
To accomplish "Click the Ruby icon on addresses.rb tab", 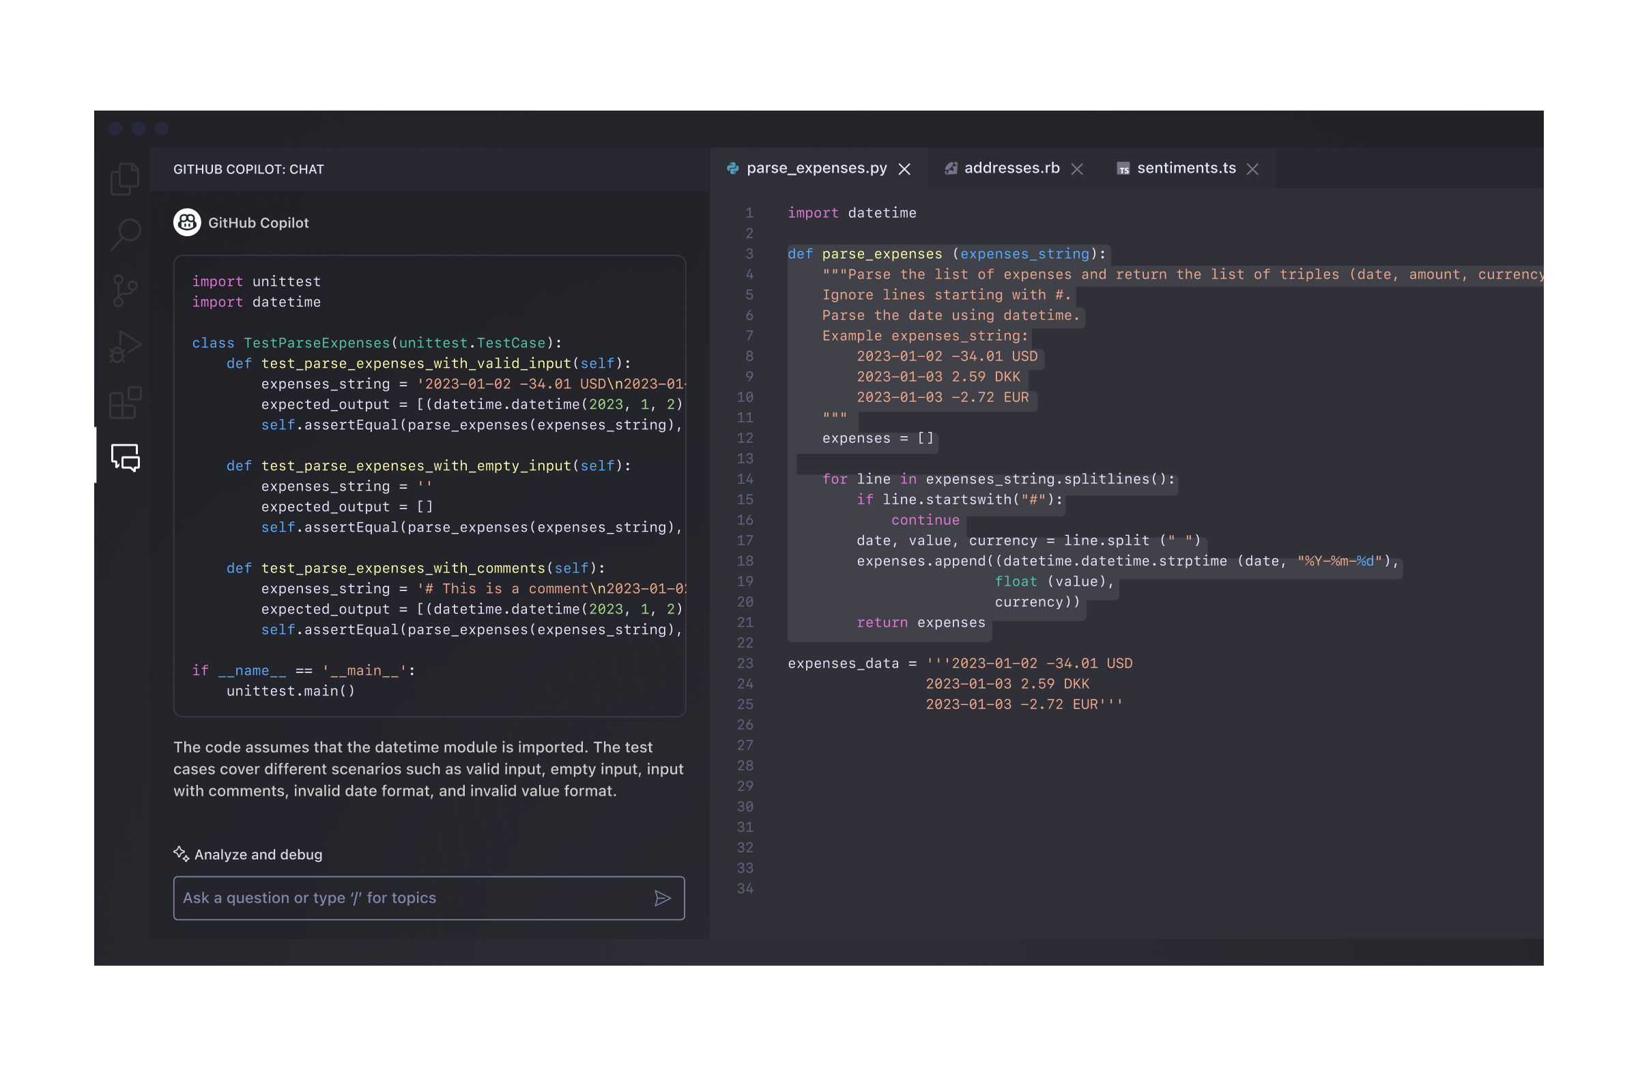I will point(952,167).
